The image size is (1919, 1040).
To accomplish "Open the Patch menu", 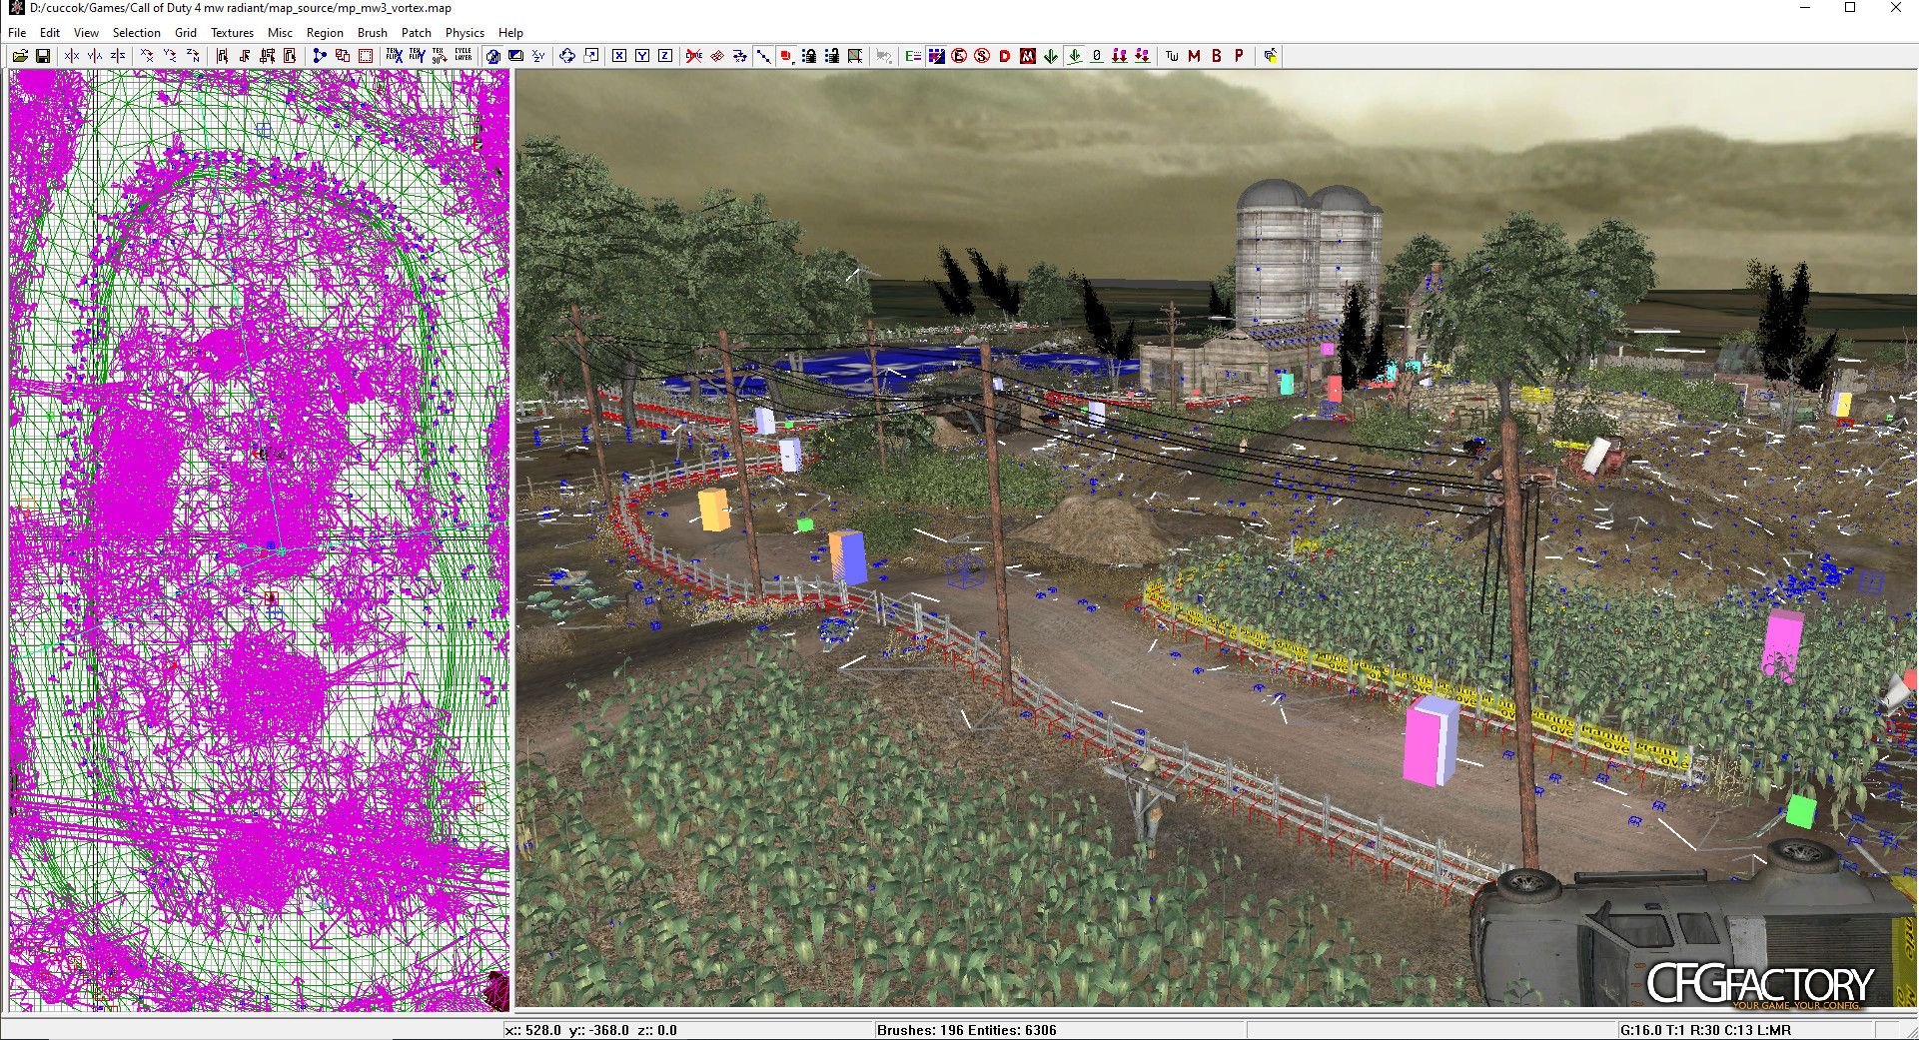I will click(x=417, y=33).
